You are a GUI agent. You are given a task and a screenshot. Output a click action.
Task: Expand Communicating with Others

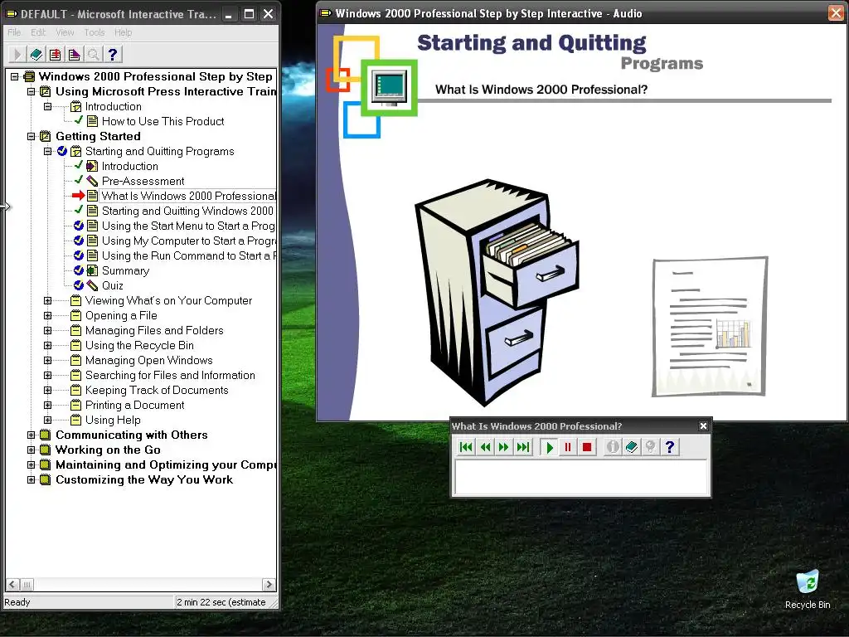click(x=31, y=435)
